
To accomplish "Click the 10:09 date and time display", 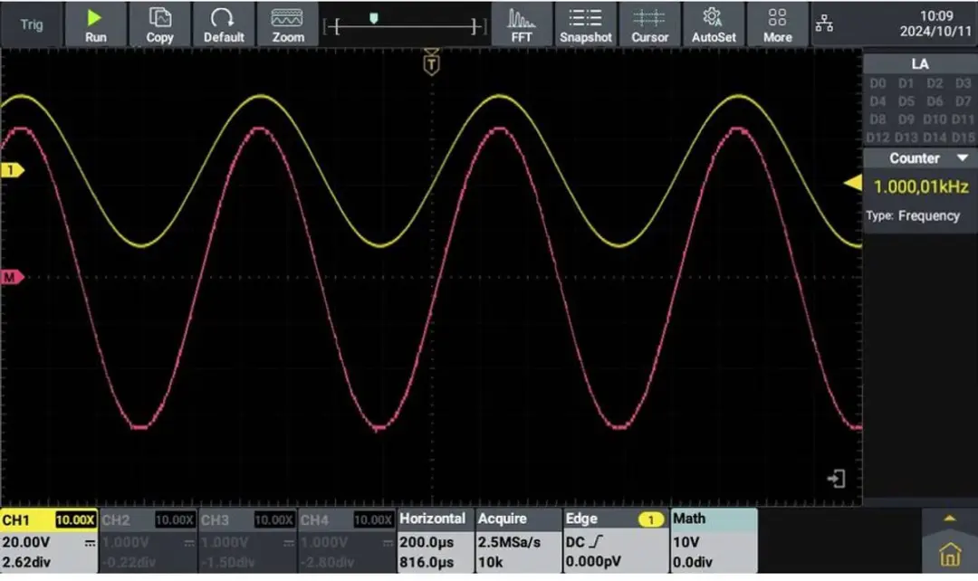I will click(935, 24).
